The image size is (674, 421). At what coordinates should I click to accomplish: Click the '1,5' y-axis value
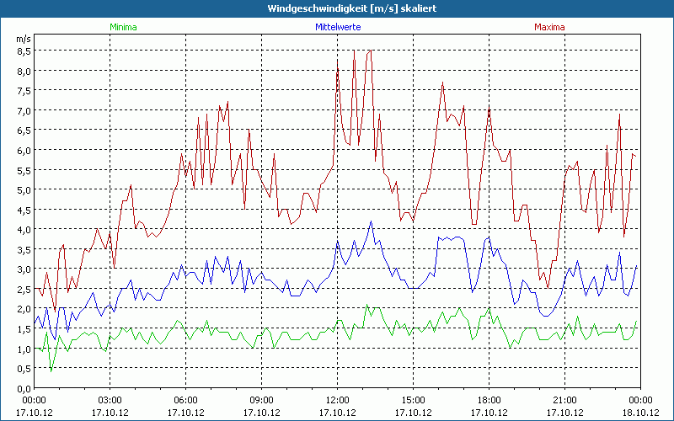[24, 329]
